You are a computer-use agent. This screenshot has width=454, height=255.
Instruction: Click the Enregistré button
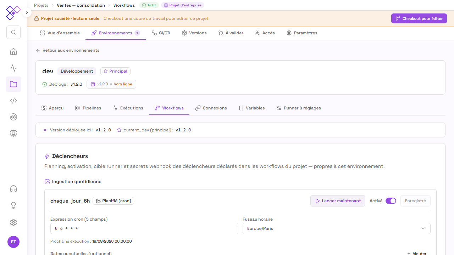coord(415,201)
